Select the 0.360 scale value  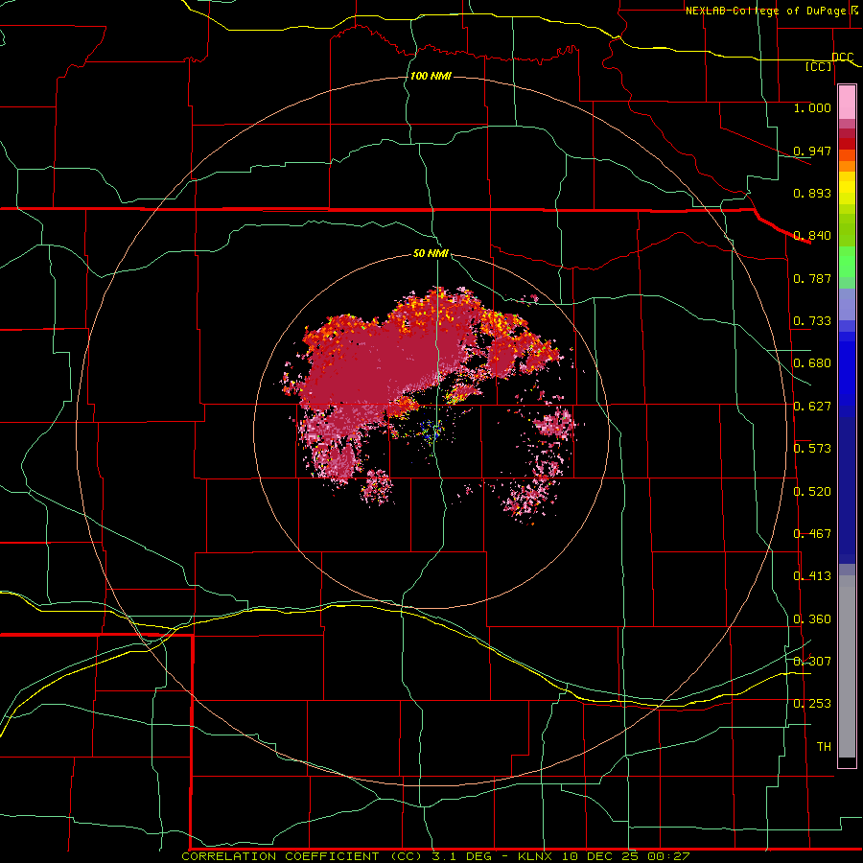812,619
